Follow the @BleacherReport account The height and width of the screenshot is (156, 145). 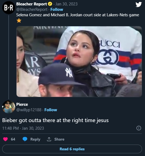[x=57, y=9]
